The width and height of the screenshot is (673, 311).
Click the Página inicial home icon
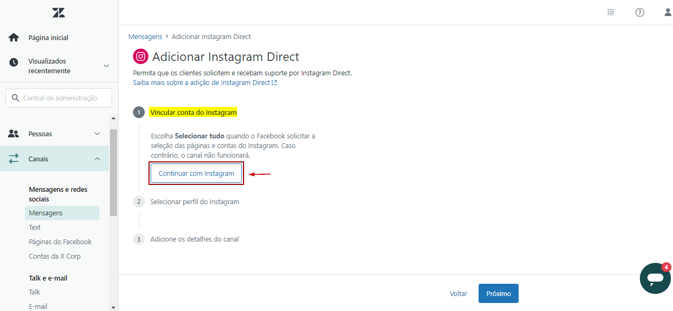pos(14,37)
